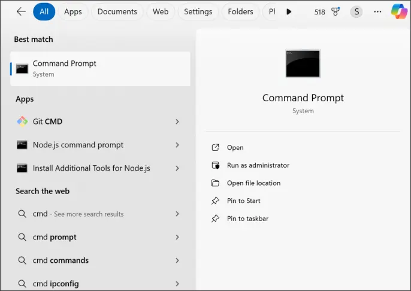The height and width of the screenshot is (291, 411).
Task: Open the Command Prompt best match result
Action: (x=100, y=69)
